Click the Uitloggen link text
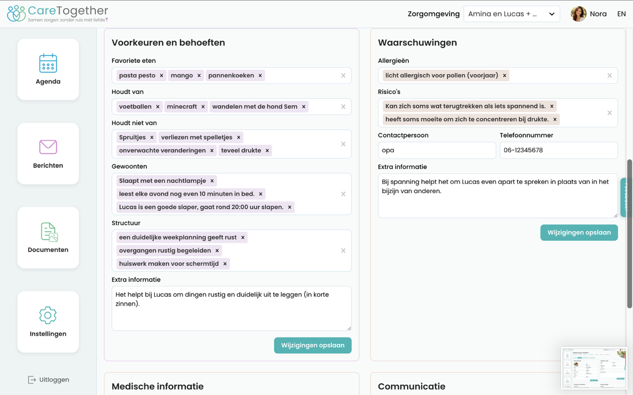633x395 pixels. point(54,380)
